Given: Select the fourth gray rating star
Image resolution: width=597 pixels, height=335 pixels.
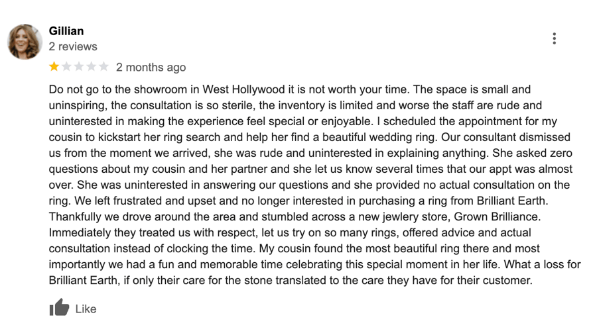Looking at the screenshot, I should coord(92,67).
